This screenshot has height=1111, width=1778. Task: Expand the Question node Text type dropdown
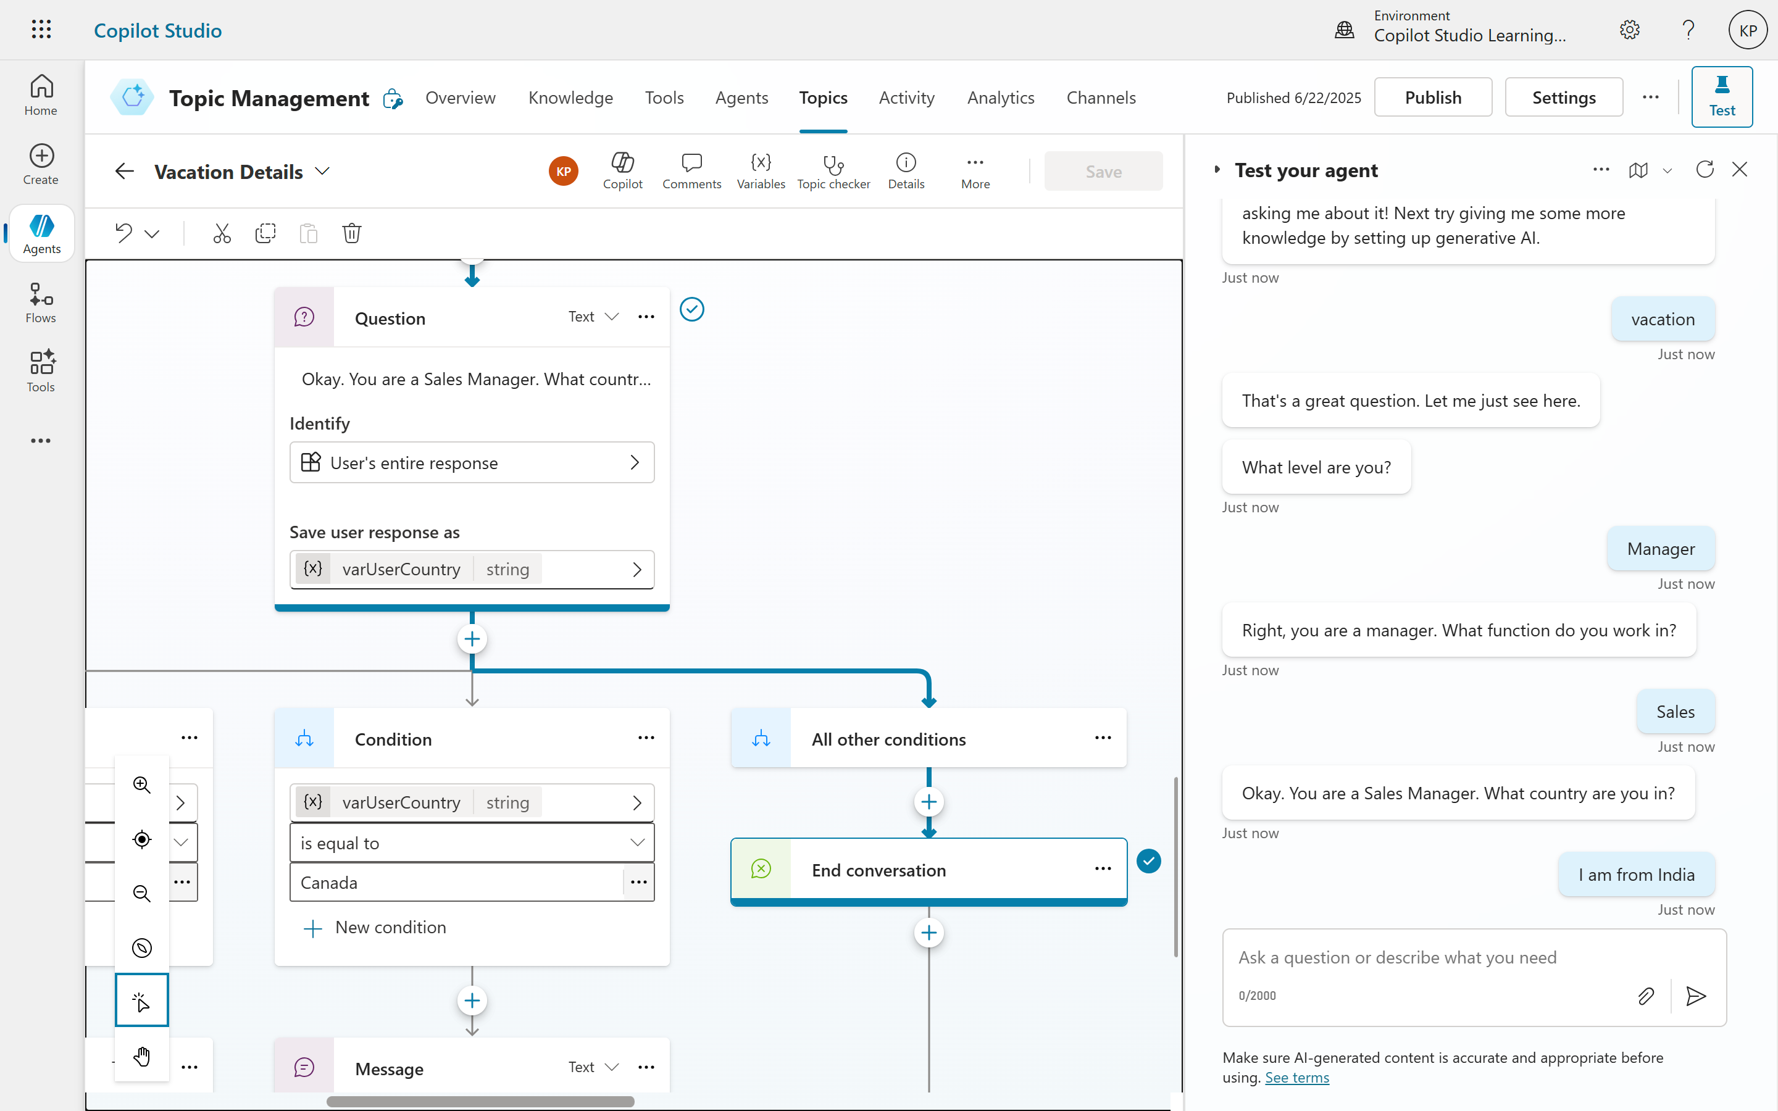(x=594, y=317)
